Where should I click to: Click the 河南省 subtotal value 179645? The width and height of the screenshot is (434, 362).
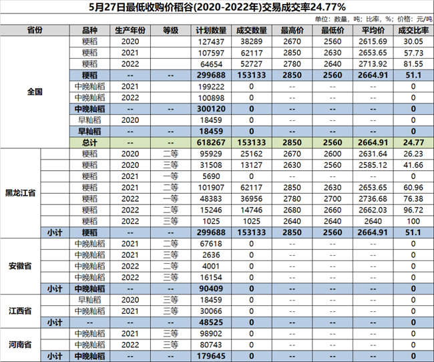(213, 357)
